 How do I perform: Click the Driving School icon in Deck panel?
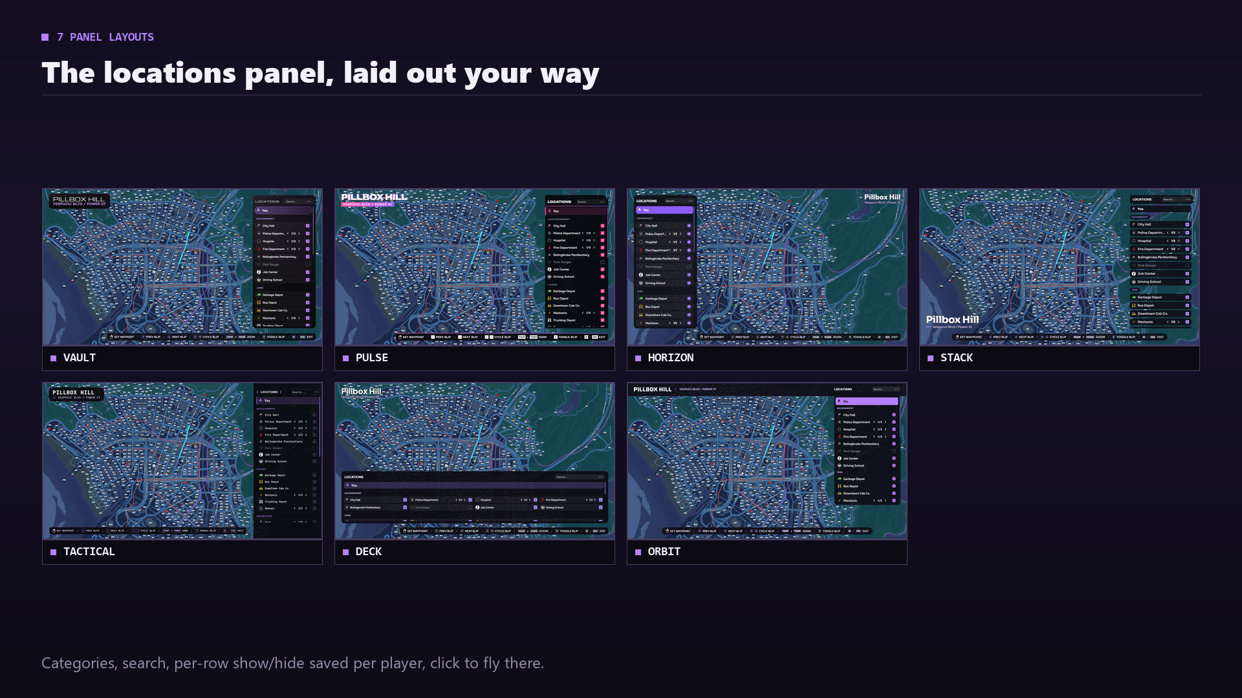(x=543, y=507)
